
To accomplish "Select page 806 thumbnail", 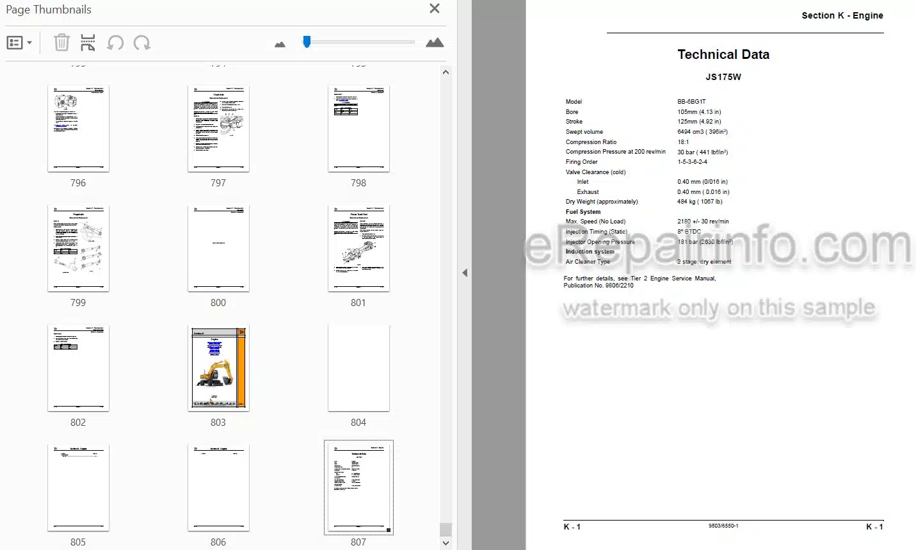I will (x=218, y=488).
